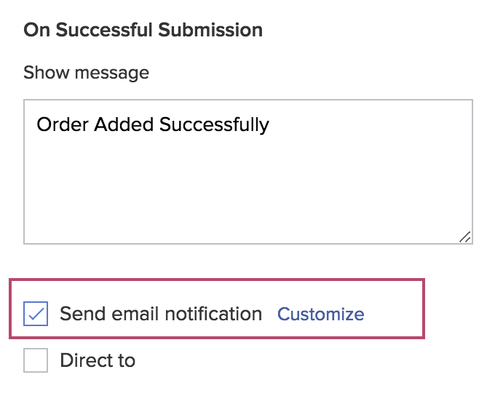Click the word email in notification label
495x396 pixels.
click(135, 314)
